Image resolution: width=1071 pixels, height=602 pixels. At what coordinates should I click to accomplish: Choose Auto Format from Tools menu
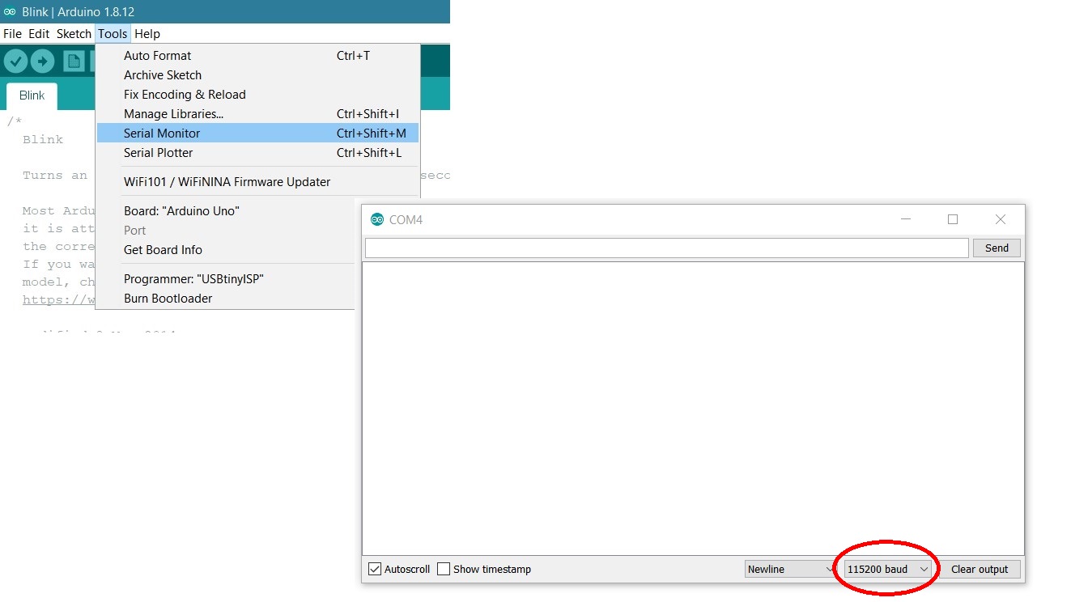coord(257,56)
